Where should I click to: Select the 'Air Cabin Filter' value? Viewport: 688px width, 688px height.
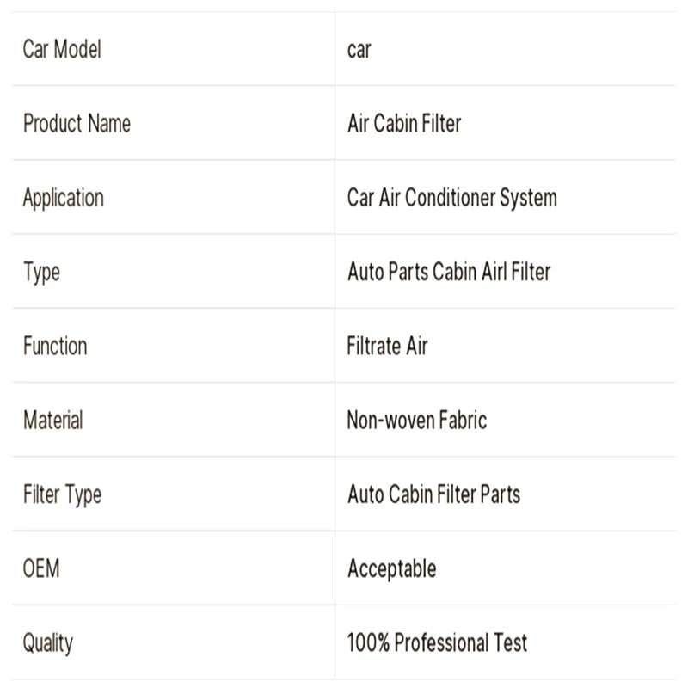point(404,123)
